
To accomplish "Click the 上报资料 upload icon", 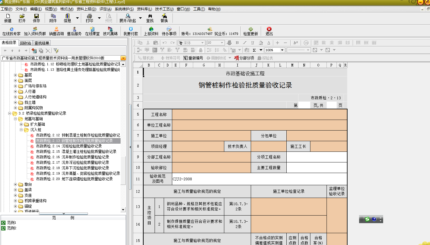I will [x=151, y=31].
